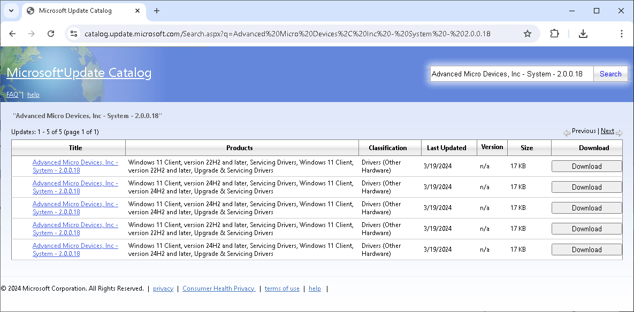Image resolution: width=634 pixels, height=312 pixels.
Task: Open the site information icon in address bar
Action: click(x=74, y=34)
